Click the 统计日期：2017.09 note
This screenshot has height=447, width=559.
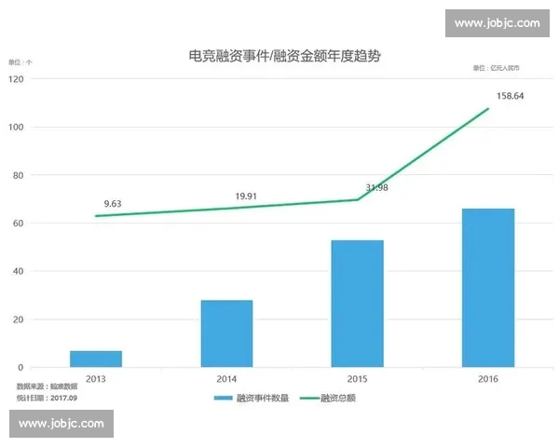pos(47,398)
